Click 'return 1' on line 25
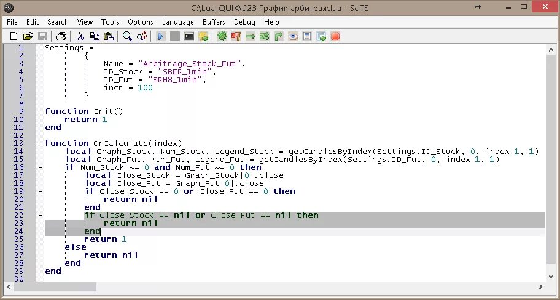The height and width of the screenshot is (300, 560). click(x=106, y=239)
